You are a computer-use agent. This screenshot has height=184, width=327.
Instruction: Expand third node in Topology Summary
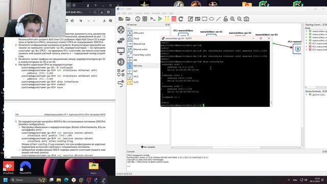click(307, 37)
